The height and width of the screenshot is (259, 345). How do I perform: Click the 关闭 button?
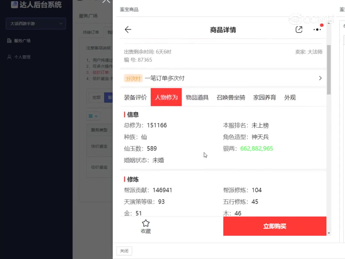tap(124, 251)
